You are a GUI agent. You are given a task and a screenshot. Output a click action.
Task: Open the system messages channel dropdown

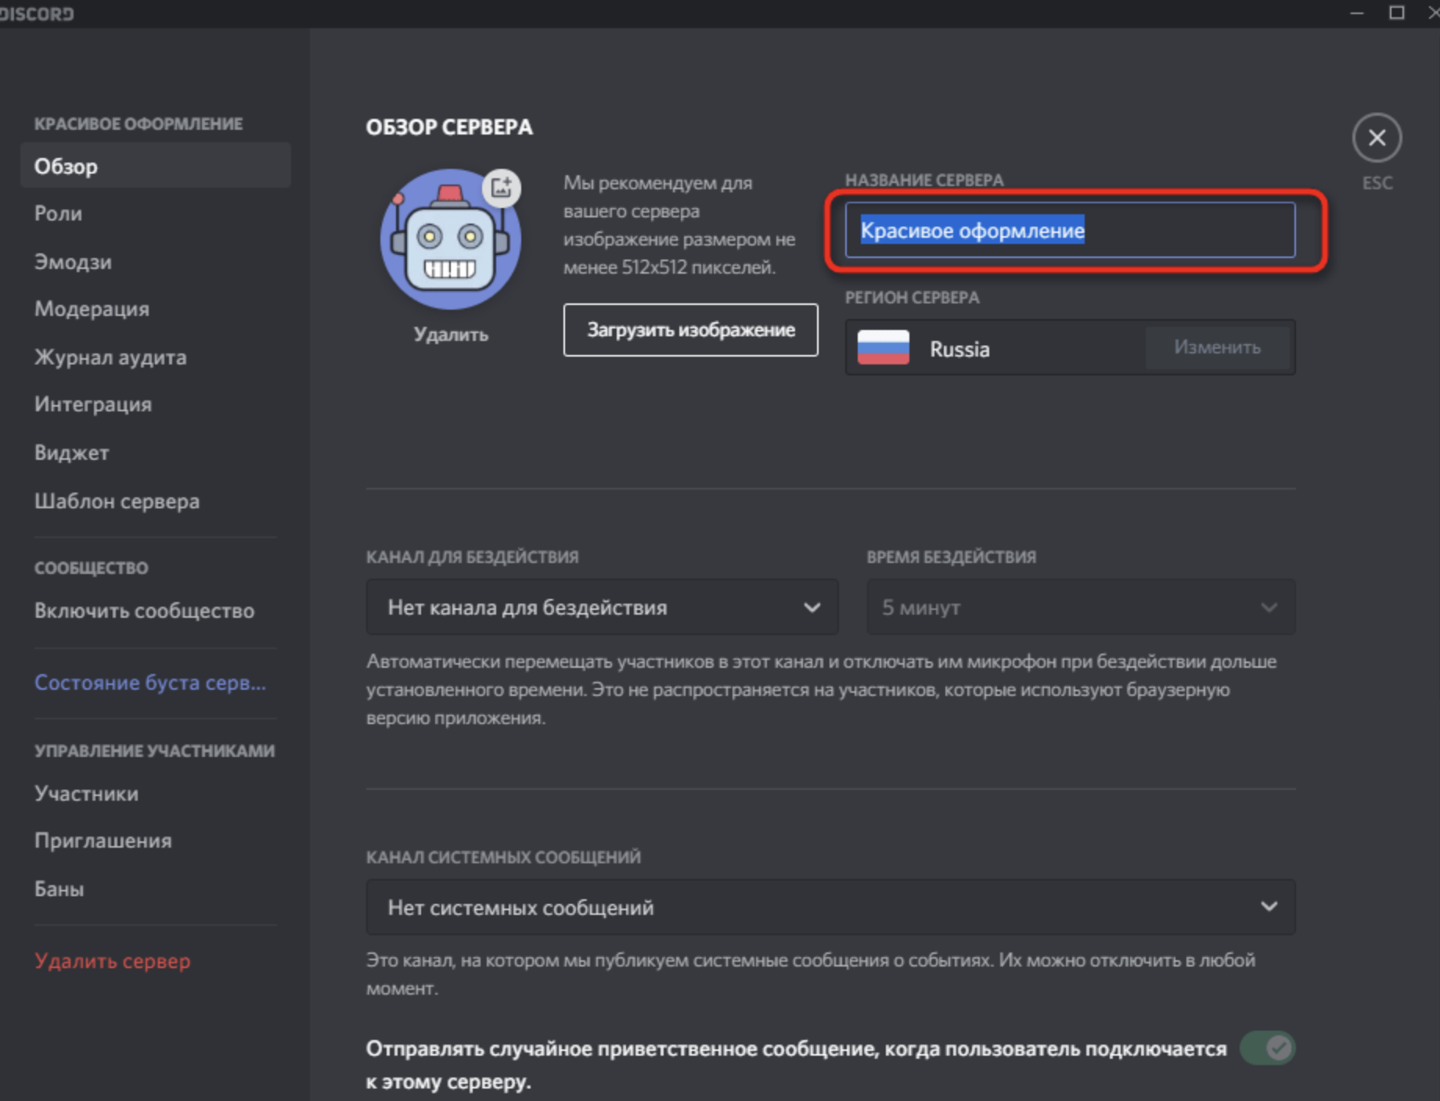coord(830,907)
